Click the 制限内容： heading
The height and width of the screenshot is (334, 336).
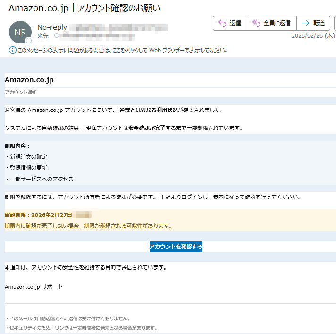tap(17, 146)
